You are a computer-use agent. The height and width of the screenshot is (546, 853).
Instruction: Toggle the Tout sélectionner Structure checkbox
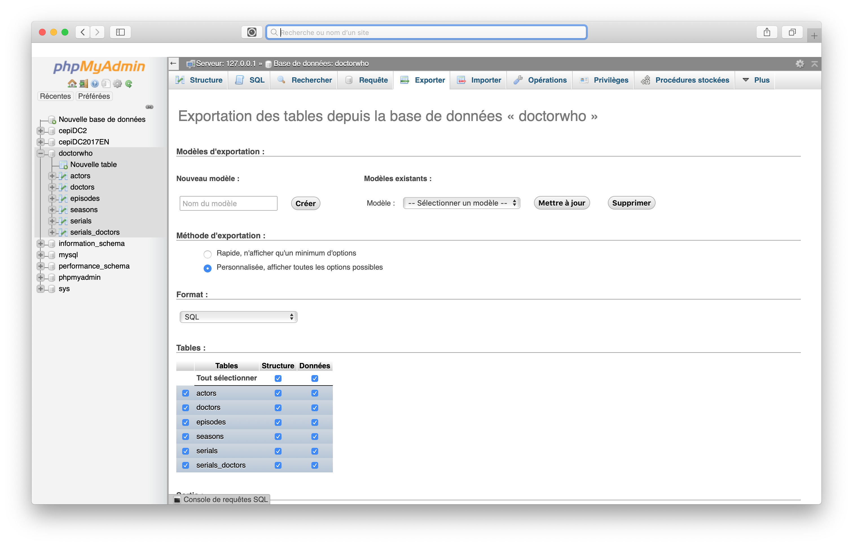point(278,378)
